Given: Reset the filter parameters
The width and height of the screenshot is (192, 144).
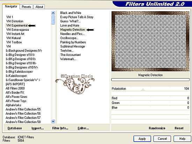Looking at the screenshot, I should pos(179,128).
